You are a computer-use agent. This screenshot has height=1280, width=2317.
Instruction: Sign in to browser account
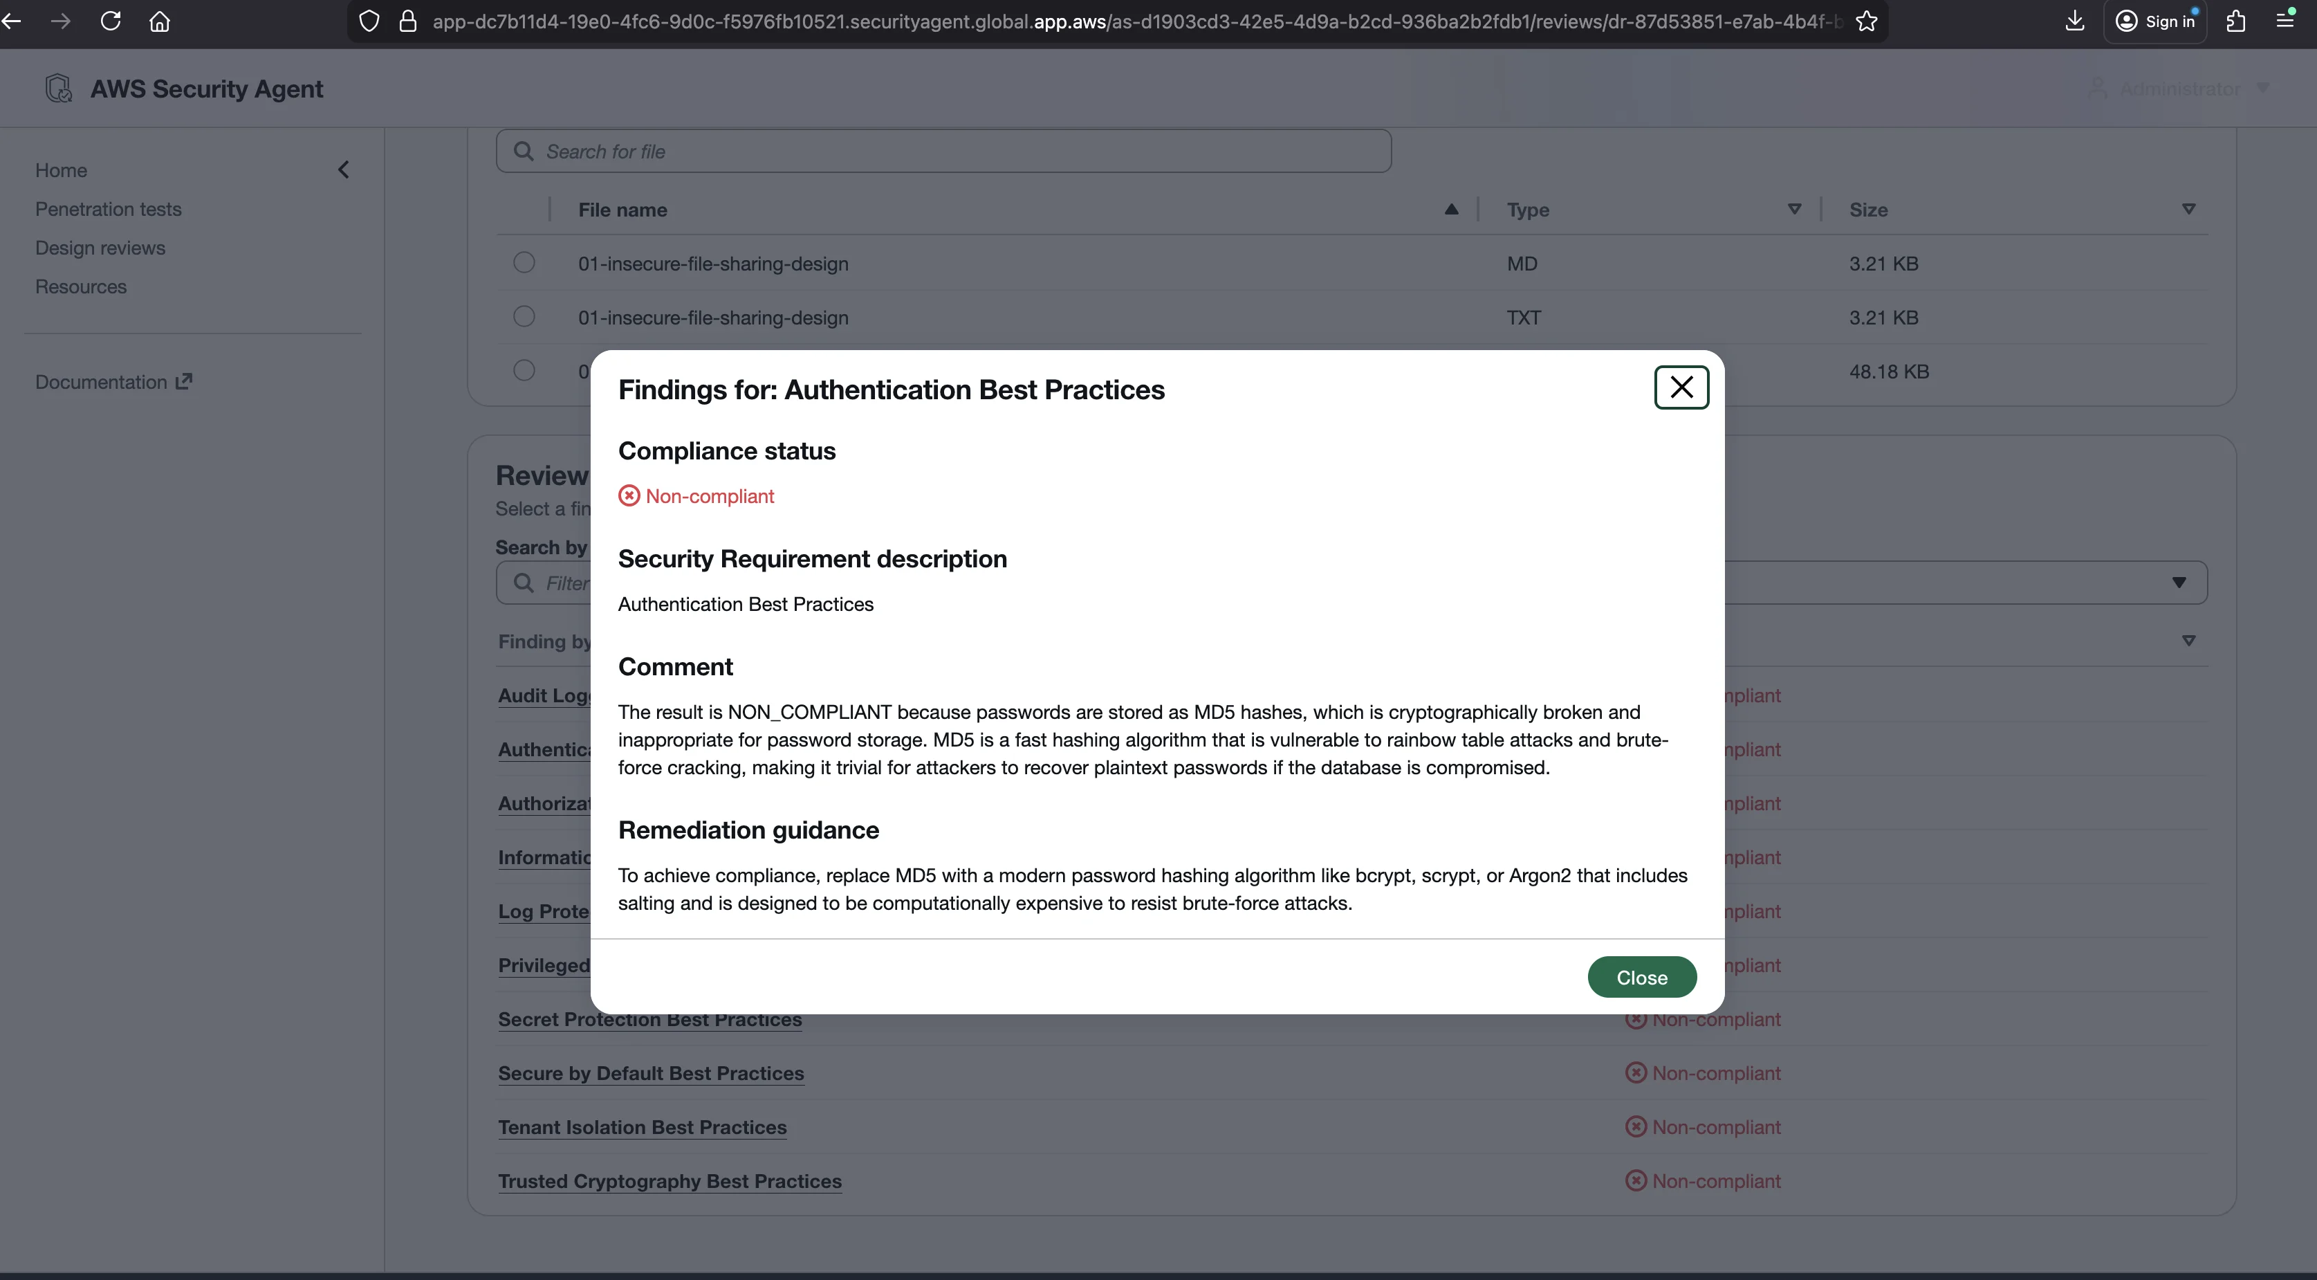[2154, 21]
